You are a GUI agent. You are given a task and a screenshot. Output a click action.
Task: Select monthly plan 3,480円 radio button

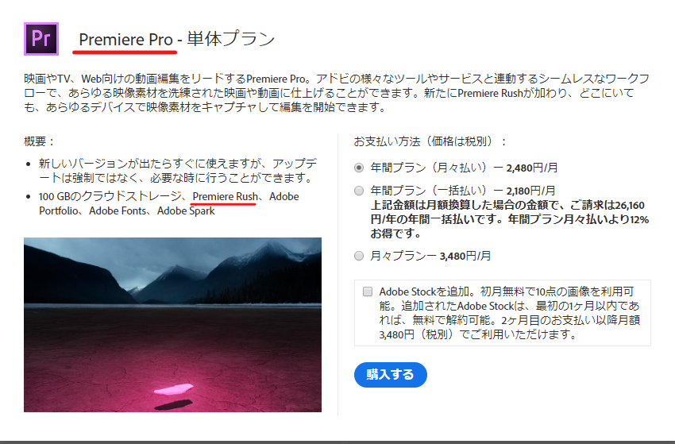point(359,256)
